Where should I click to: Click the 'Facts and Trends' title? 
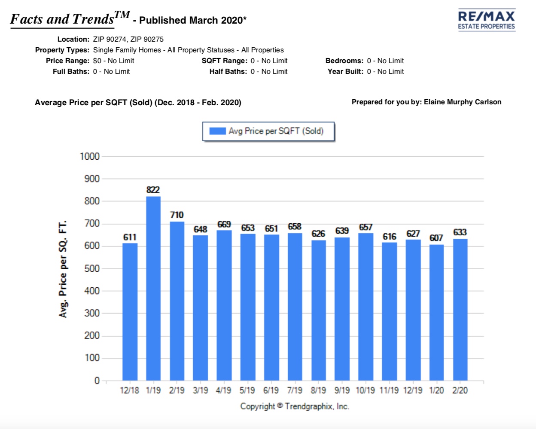tap(70, 19)
